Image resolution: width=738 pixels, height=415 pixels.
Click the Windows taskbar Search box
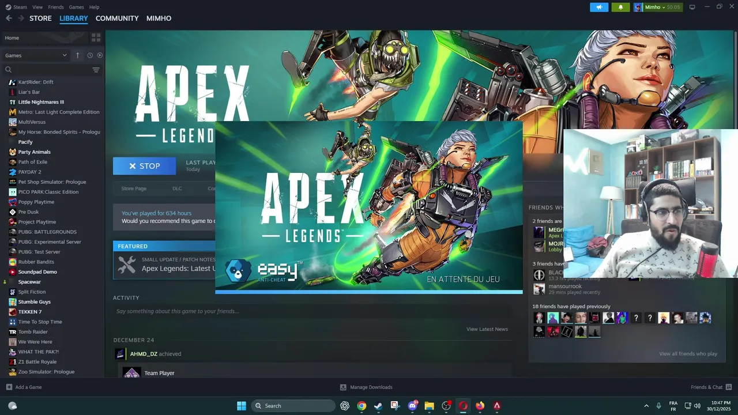point(293,406)
